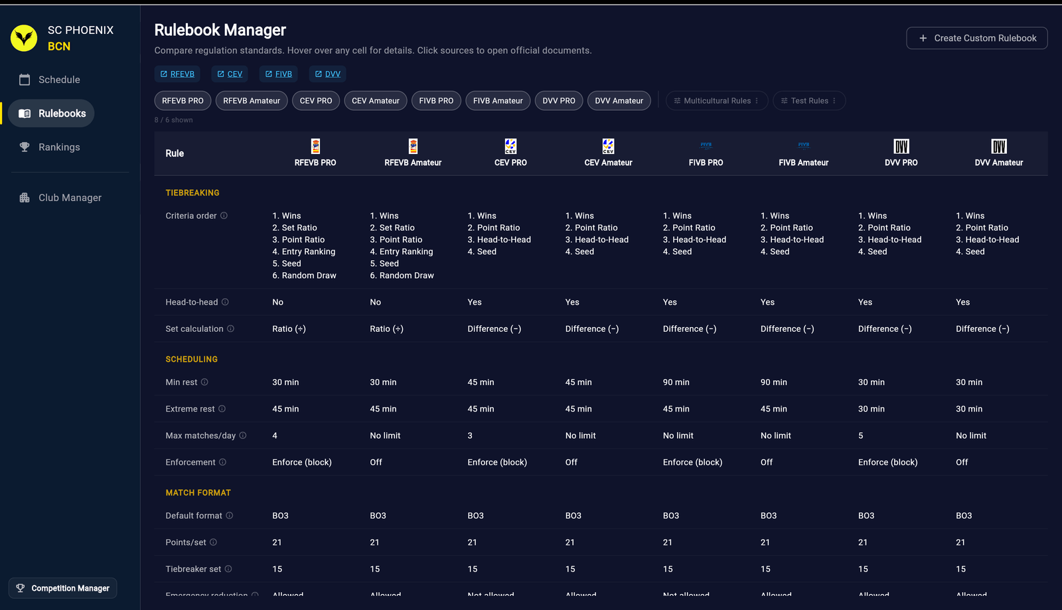Click info icon next to Tiebreaker set
The image size is (1062, 610).
[228, 569]
